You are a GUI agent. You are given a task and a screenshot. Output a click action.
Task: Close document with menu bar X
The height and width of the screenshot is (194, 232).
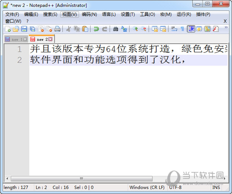point(225,21)
